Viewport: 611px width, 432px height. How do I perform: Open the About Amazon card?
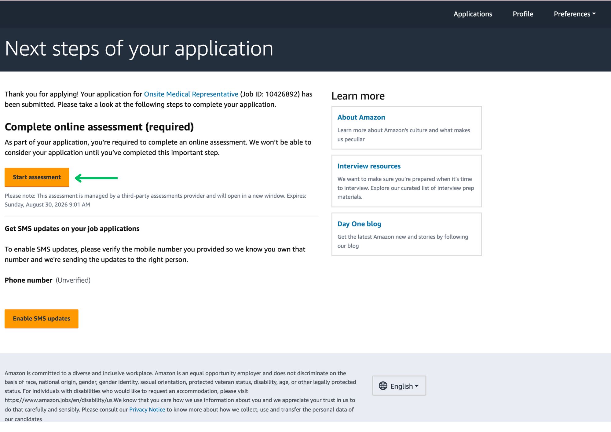click(x=407, y=128)
